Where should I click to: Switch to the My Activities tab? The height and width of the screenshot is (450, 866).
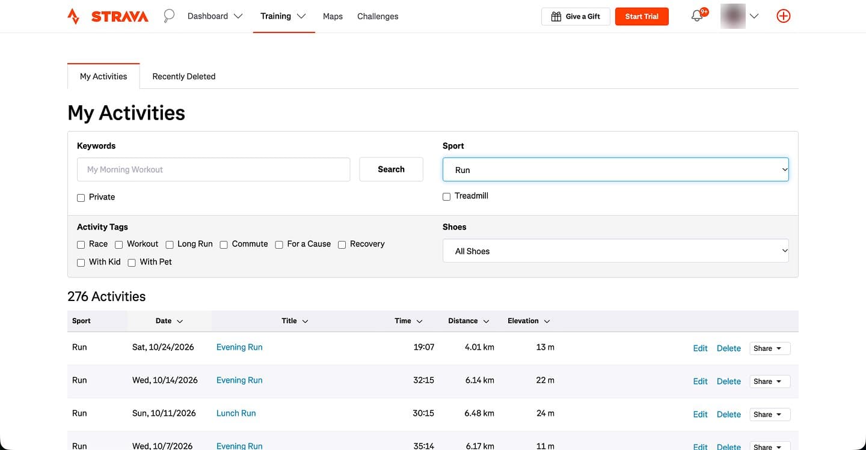(103, 76)
